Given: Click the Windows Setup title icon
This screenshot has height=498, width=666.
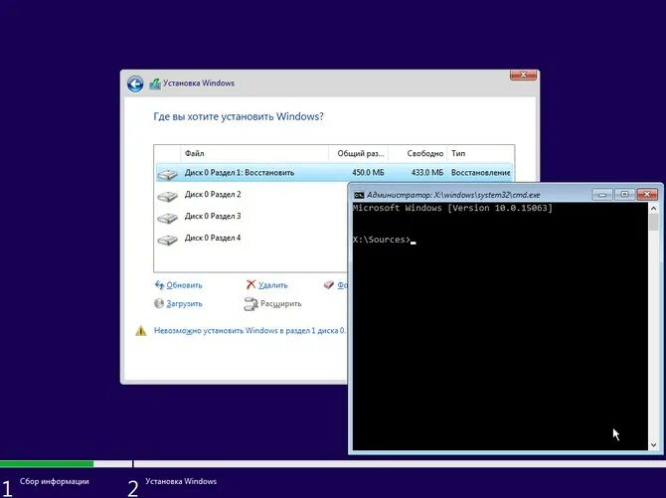Looking at the screenshot, I should [155, 83].
